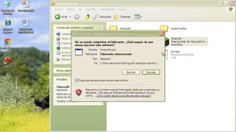The image size is (236, 132).
Task: Toggle the Carpetas folders pane
Action: tap(122, 17)
